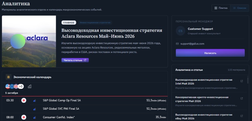252x121 pixels.
Task: Click the 5 октября date header
Action: 12,93
